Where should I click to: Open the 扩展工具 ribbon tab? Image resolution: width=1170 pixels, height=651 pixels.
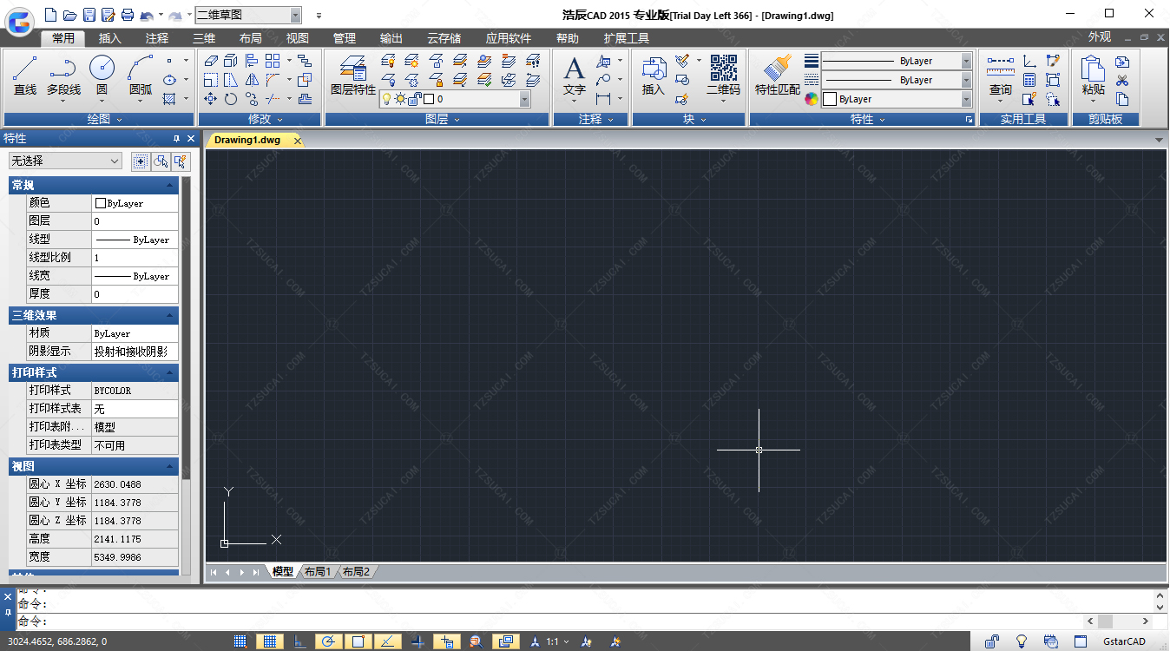pyautogui.click(x=627, y=38)
